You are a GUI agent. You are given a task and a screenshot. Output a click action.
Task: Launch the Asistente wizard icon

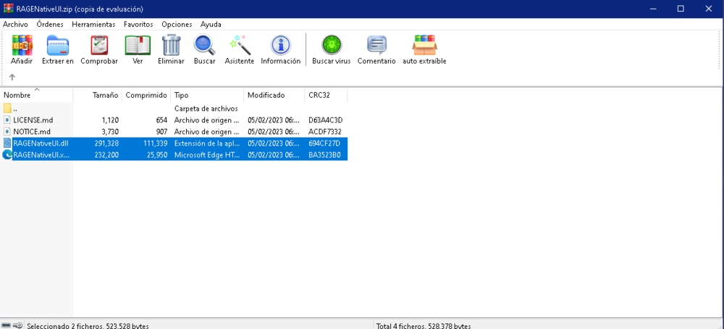pos(240,45)
